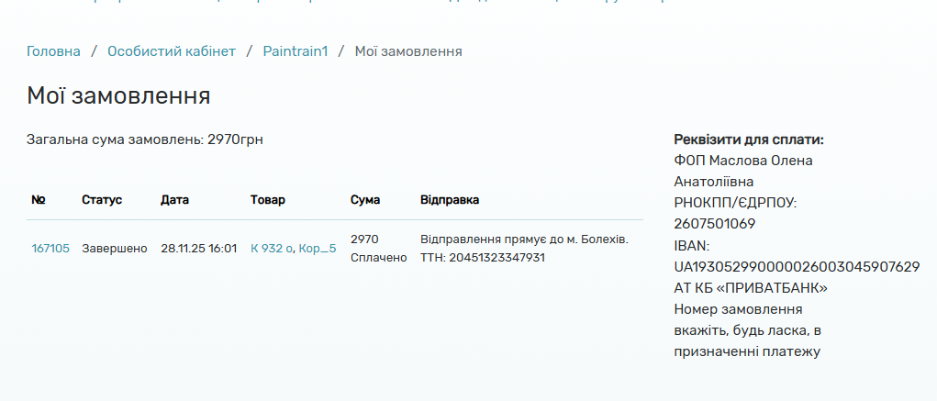
Task: Click the Мої замовлення page heading
Action: click(118, 95)
